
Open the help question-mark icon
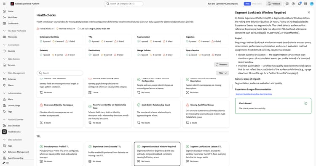click(x=293, y=4)
